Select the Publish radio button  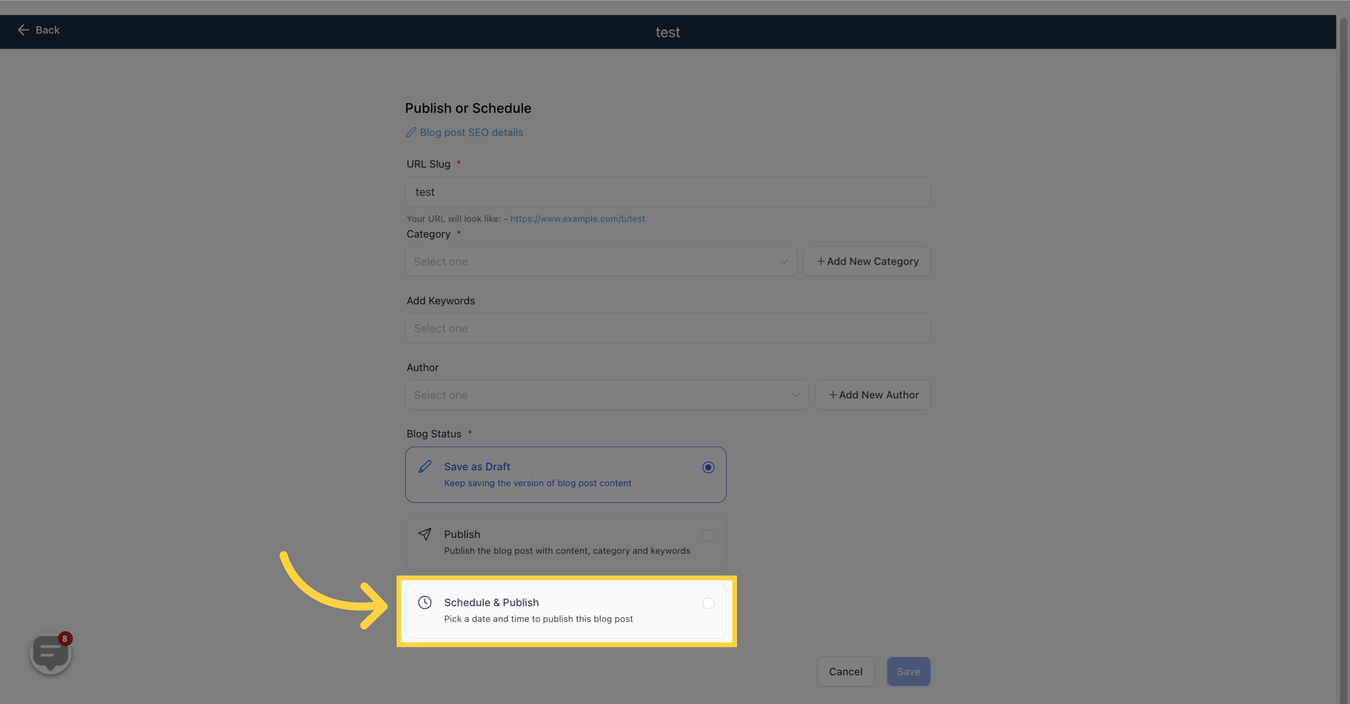(708, 534)
